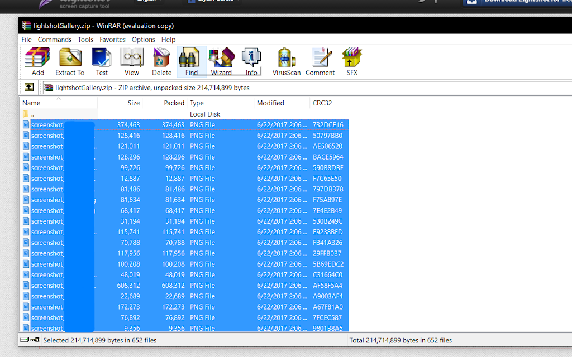Viewport: 572px width, 357px height.
Task: Open the Favorites menu
Action: coord(112,40)
